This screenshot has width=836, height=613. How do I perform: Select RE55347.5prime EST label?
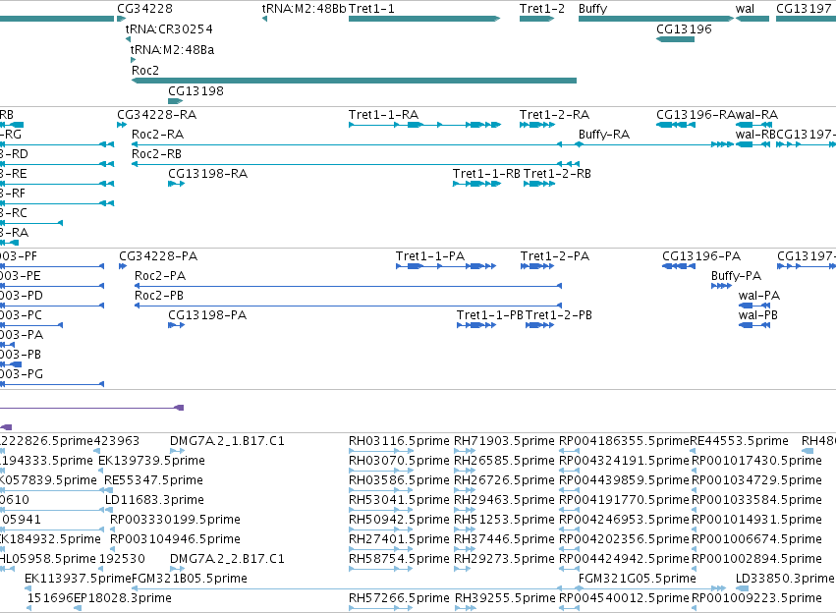(153, 480)
